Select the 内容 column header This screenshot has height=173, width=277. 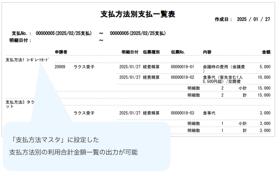(207, 52)
